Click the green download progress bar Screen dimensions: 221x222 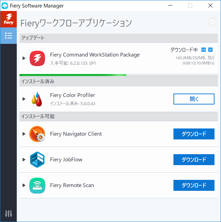point(73,75)
